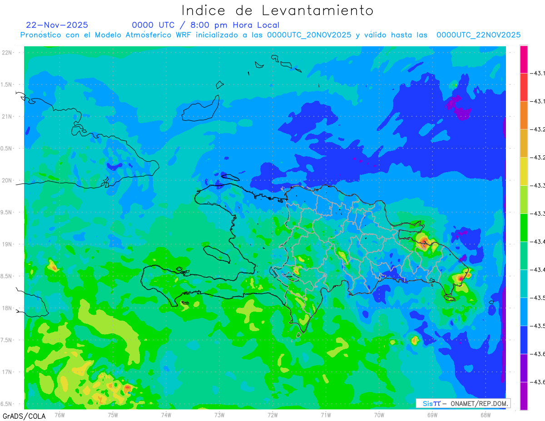Select the bright pure green legend swatch

click(x=524, y=228)
